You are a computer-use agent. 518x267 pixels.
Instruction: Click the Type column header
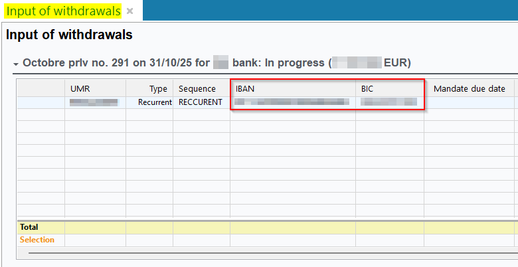149,88
